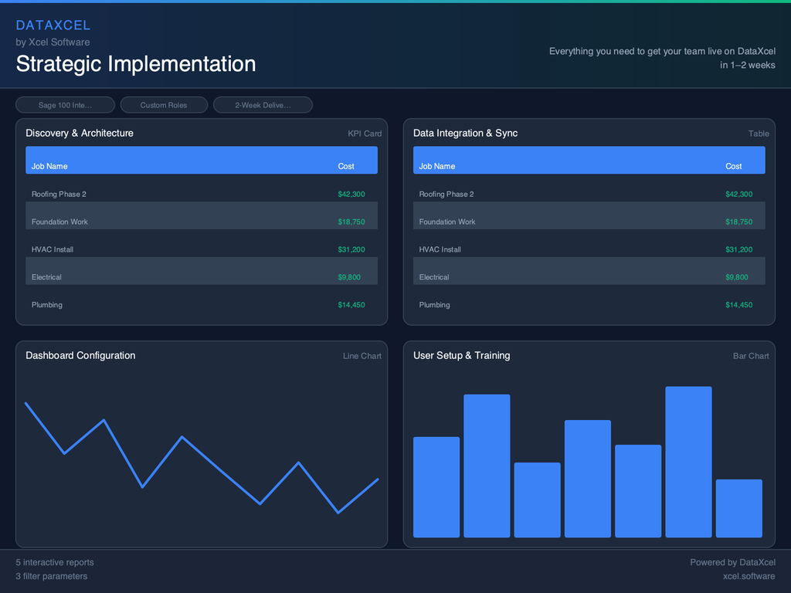
Task: Click the "5 interactive reports" label
Action: (x=54, y=562)
